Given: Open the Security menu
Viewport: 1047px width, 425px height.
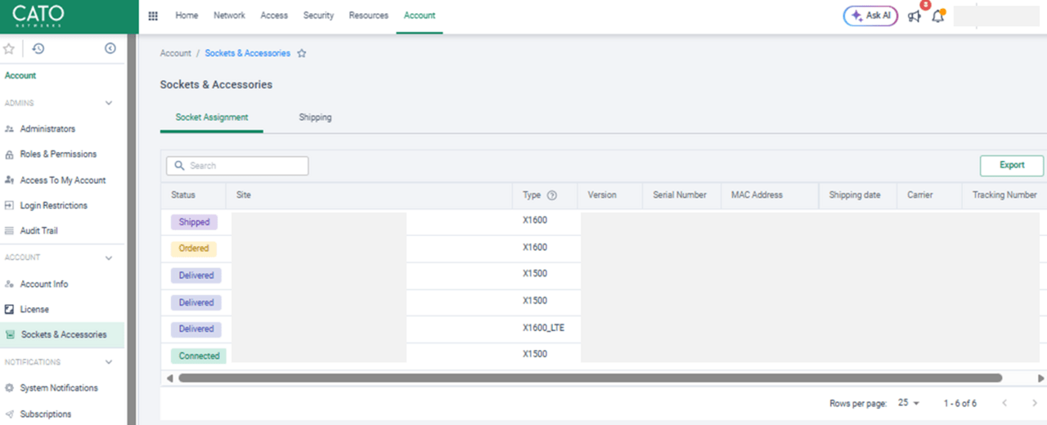Looking at the screenshot, I should pyautogui.click(x=318, y=16).
